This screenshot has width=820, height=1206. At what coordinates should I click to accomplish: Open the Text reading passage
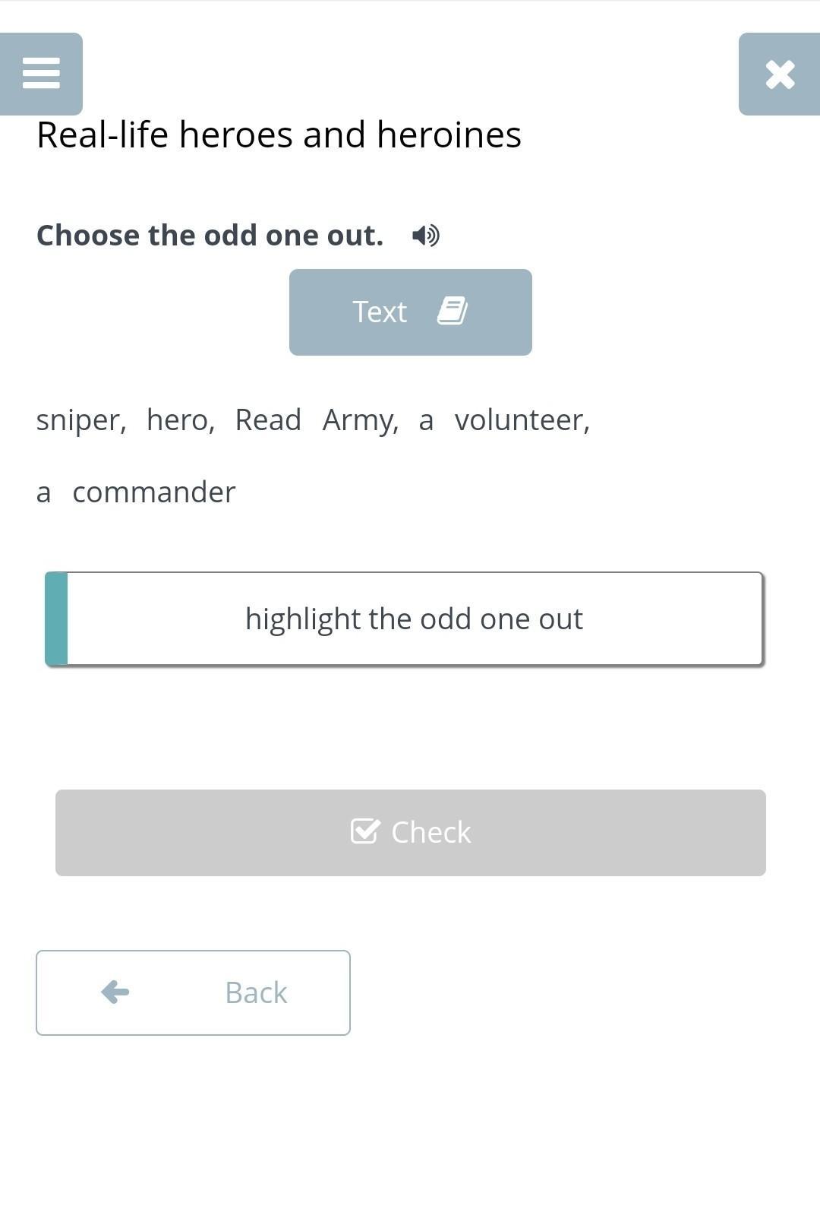pos(410,312)
